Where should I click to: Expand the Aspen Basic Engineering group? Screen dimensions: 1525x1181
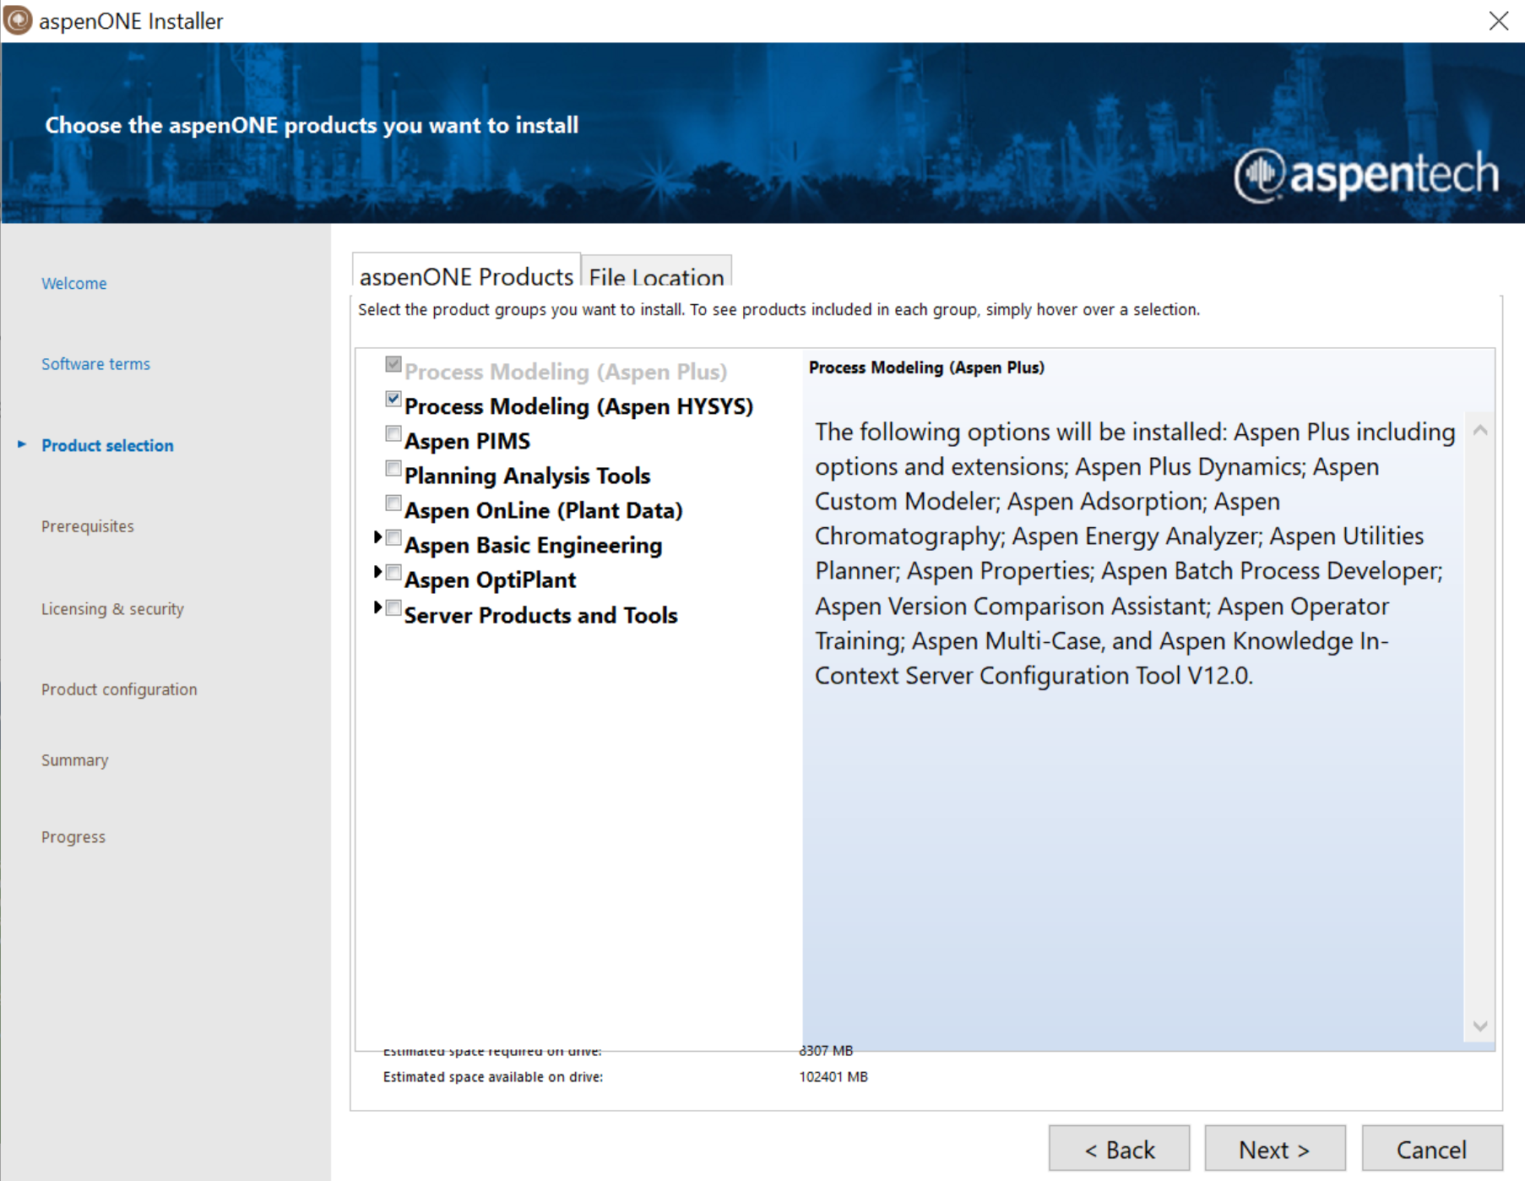[377, 537]
